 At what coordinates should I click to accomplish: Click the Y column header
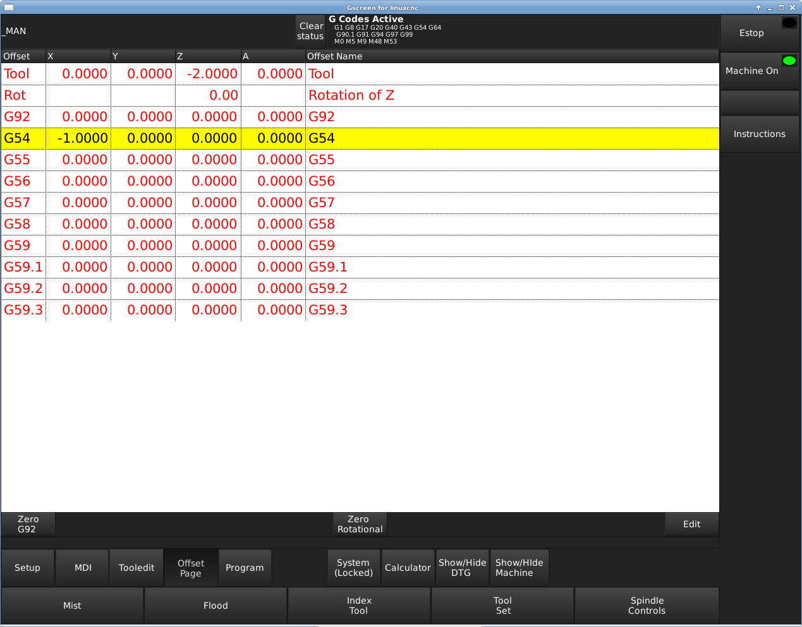(x=143, y=56)
